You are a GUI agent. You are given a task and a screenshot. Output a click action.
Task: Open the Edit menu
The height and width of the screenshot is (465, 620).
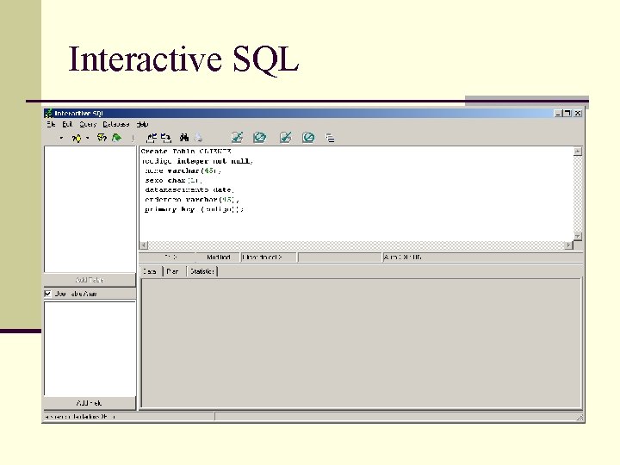[68, 124]
